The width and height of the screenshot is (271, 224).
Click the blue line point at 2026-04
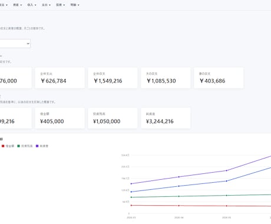pyautogui.click(x=179, y=186)
